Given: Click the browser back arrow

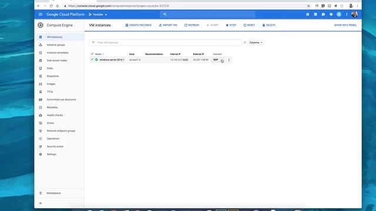Looking at the screenshot, I should point(39,6).
